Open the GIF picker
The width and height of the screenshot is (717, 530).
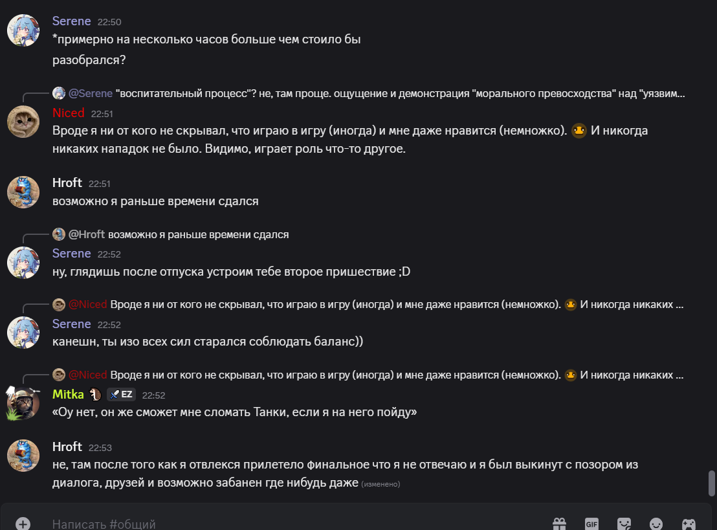pyautogui.click(x=591, y=524)
